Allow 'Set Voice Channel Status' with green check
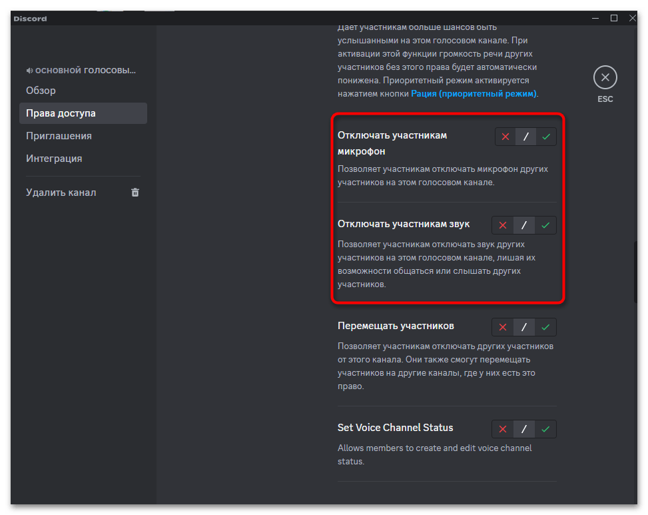The height and width of the screenshot is (515, 648). (x=545, y=429)
